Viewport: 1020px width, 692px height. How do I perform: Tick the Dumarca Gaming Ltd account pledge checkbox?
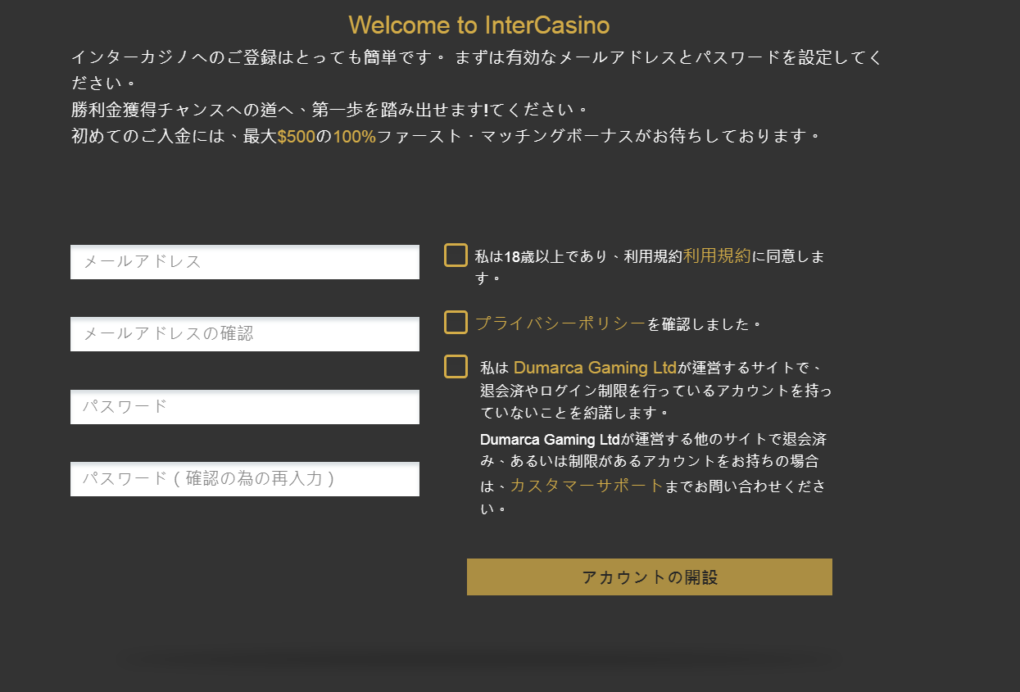[x=455, y=367]
